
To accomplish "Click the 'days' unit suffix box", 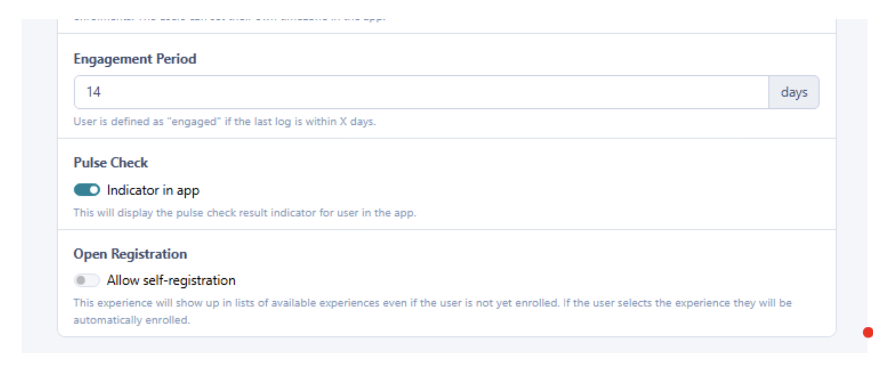I will [794, 92].
